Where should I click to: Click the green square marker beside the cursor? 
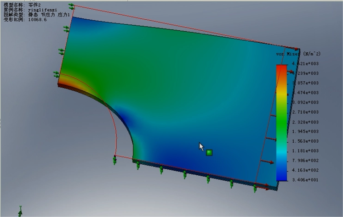pos(209,152)
